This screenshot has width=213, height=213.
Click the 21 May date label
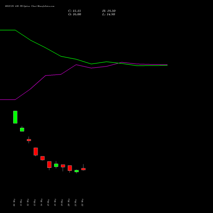coord(75,202)
